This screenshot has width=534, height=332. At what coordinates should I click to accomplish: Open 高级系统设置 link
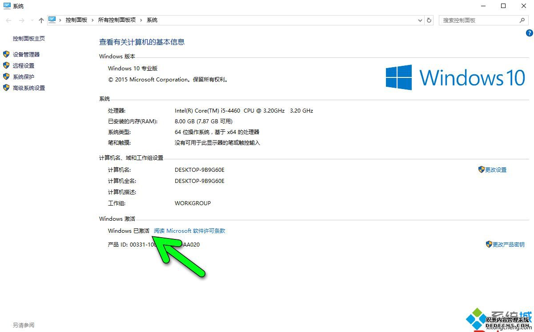coord(29,88)
